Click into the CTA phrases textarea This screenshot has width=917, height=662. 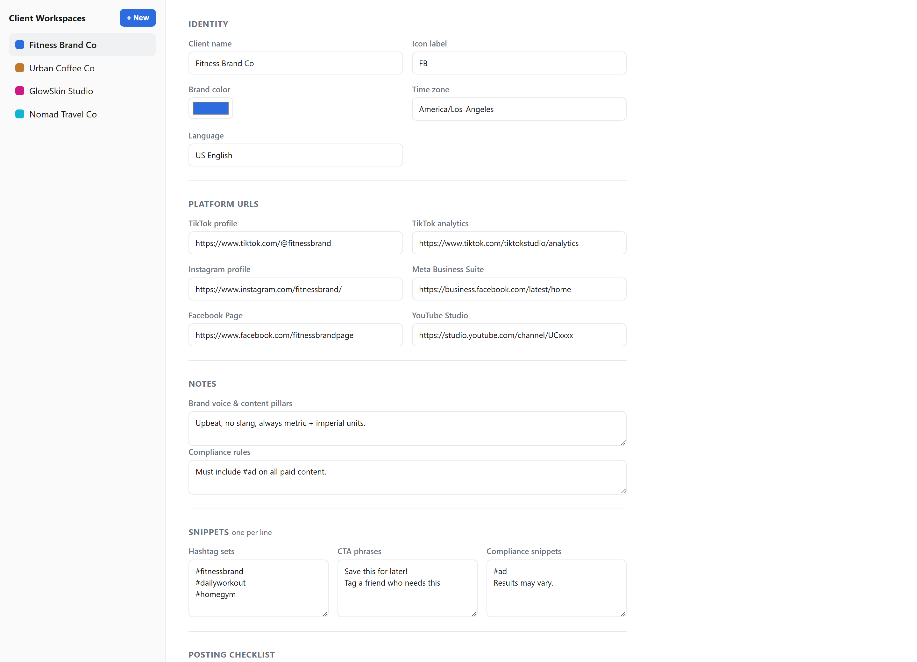click(408, 588)
